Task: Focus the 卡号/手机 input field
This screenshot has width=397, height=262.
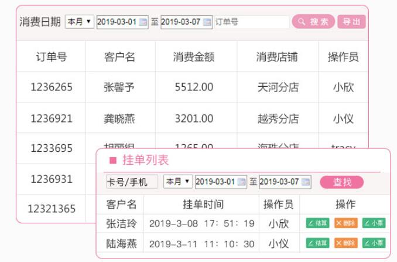Action: tap(132, 182)
